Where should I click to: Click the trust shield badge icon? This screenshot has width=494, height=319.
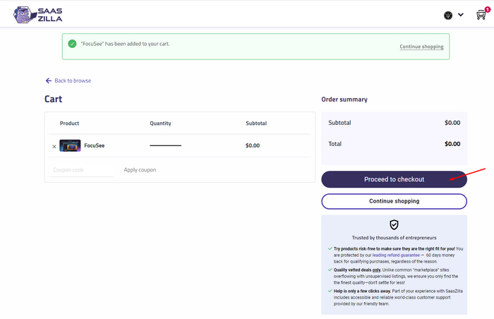[394, 224]
